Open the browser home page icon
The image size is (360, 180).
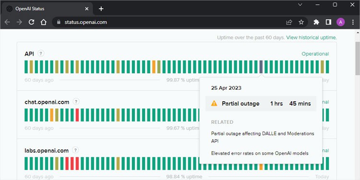pos(43,22)
